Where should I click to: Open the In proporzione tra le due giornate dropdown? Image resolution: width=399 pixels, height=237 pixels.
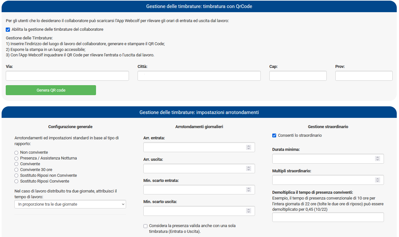point(70,204)
